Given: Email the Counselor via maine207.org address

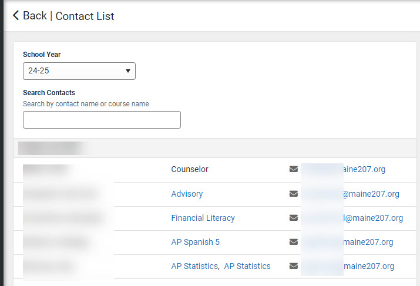Looking at the screenshot, I should pos(343,169).
